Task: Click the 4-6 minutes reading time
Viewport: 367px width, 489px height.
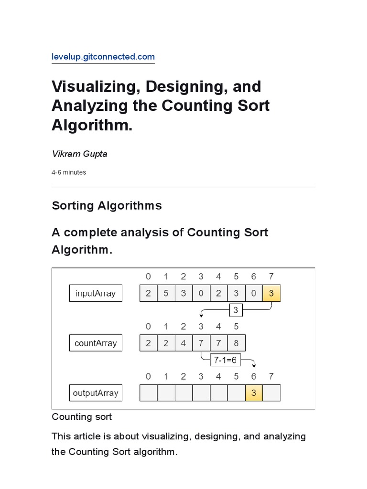Action: (x=69, y=172)
